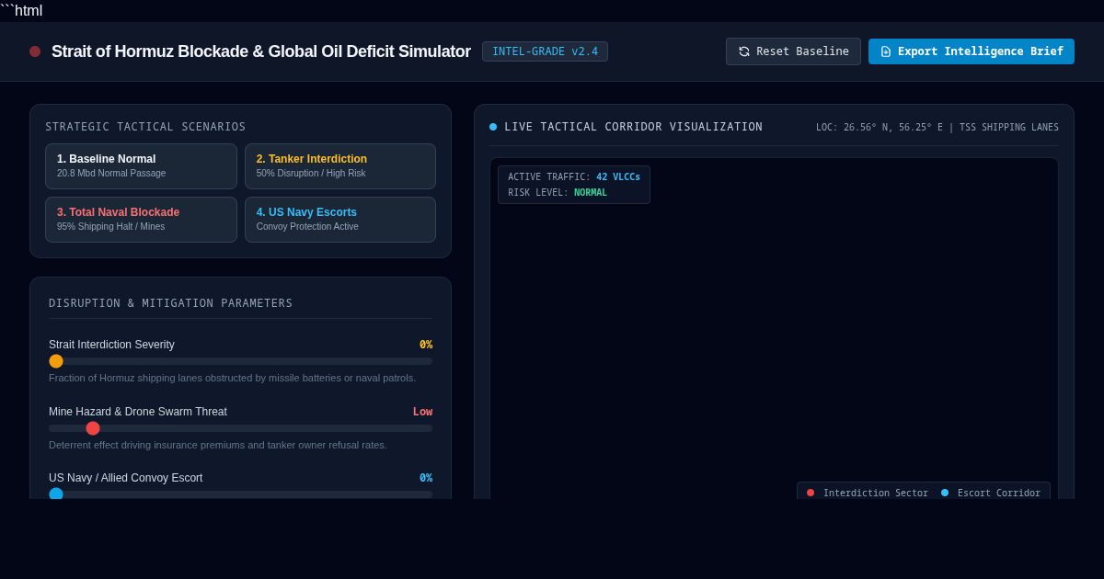The height and width of the screenshot is (579, 1104).
Task: Click the Strategic Tactical Scenarios heading
Action: coord(145,127)
